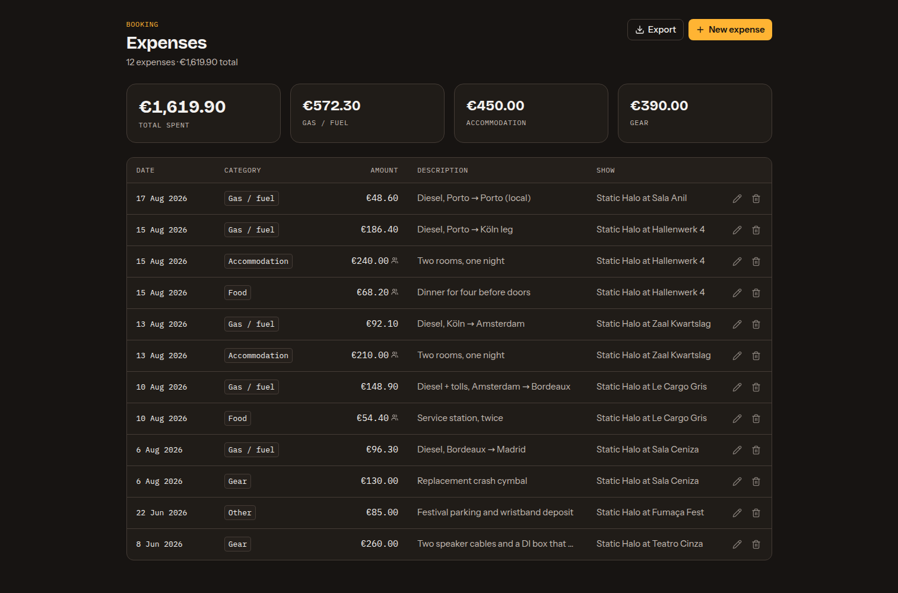Export the expenses list
Screen dimensions: 898x593
point(655,30)
